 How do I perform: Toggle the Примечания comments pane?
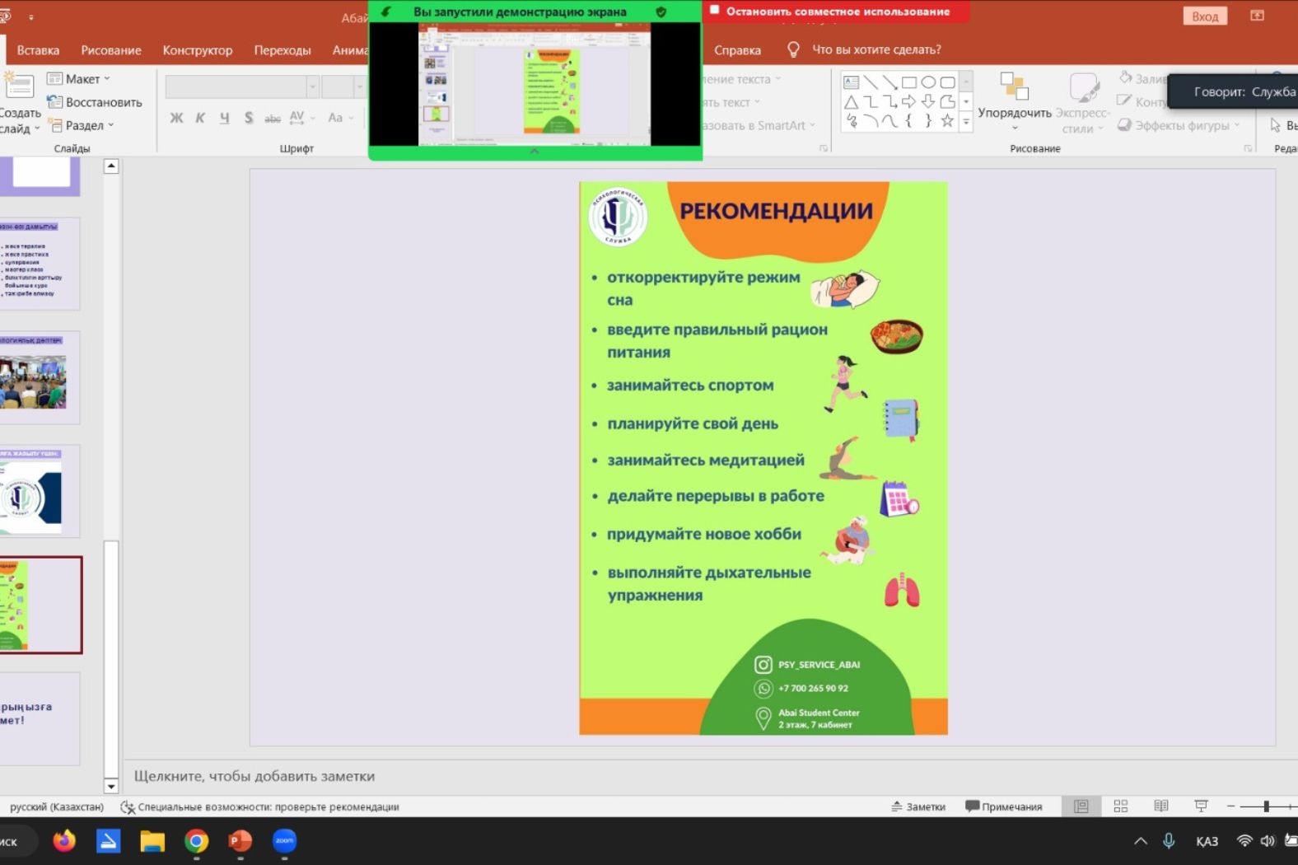1004,807
